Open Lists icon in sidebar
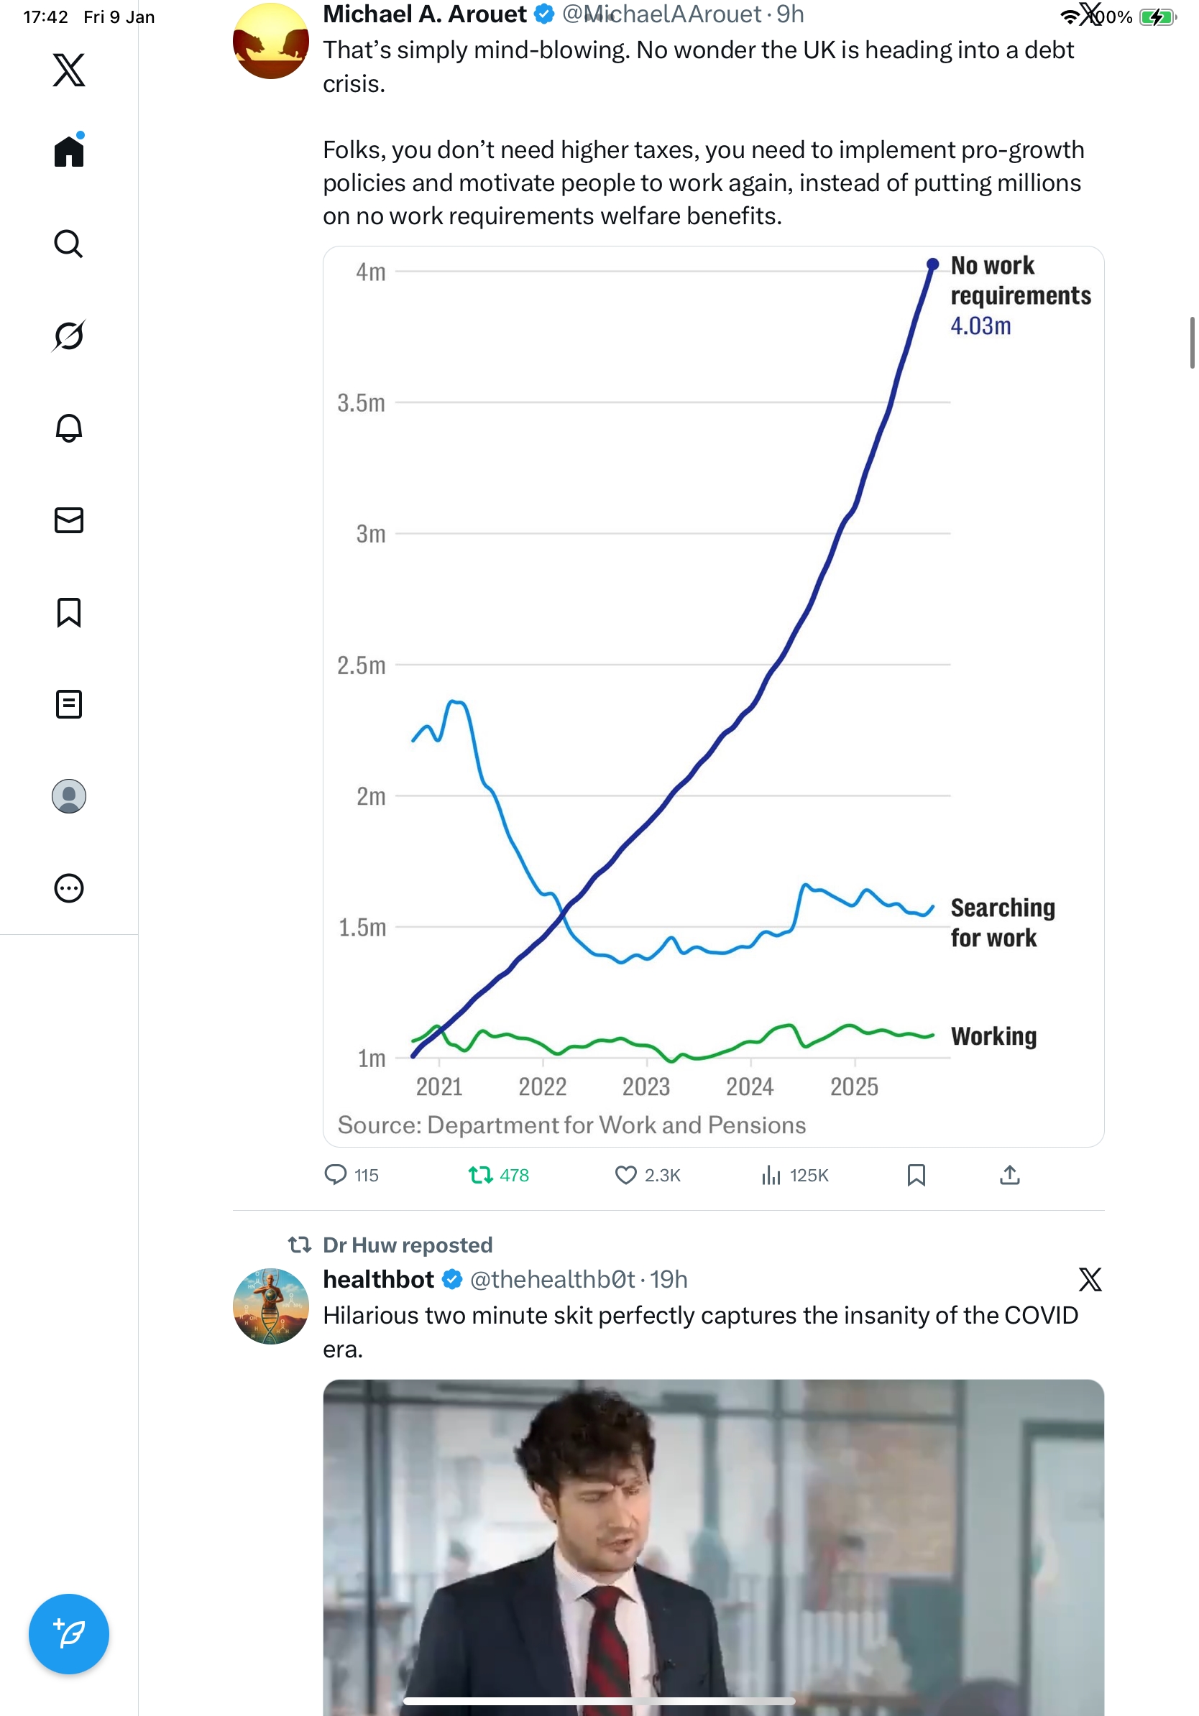1199x1716 pixels. (69, 704)
